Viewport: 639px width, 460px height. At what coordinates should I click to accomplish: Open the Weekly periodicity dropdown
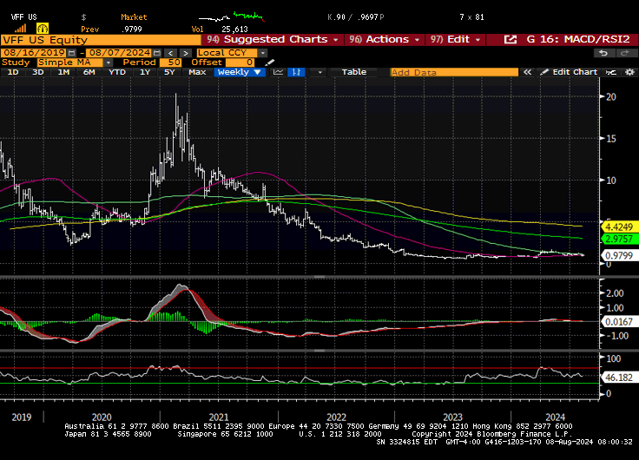tap(240, 72)
